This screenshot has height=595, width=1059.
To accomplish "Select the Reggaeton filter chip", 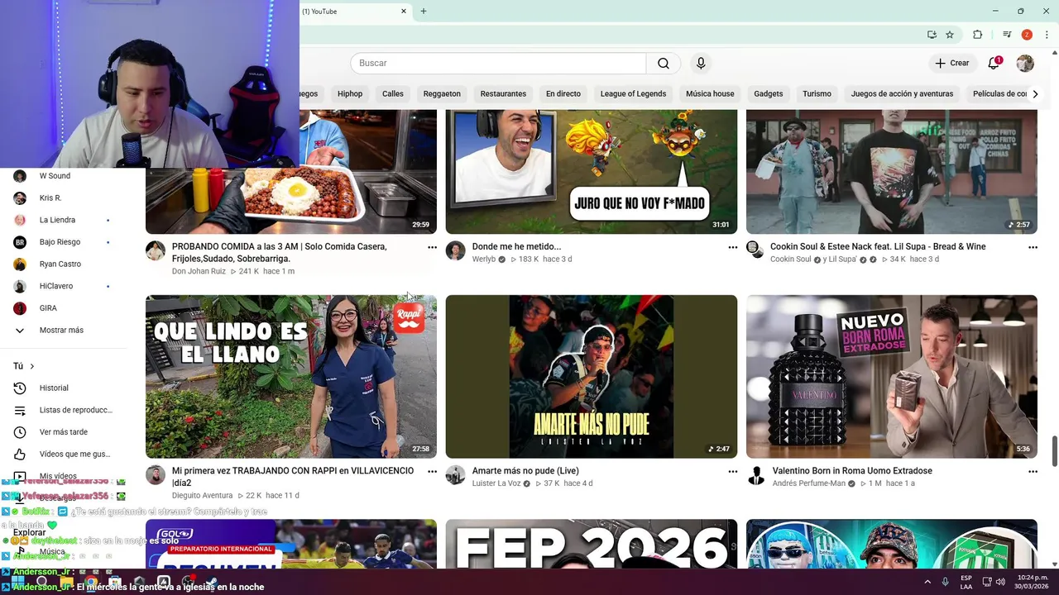I will [x=442, y=93].
